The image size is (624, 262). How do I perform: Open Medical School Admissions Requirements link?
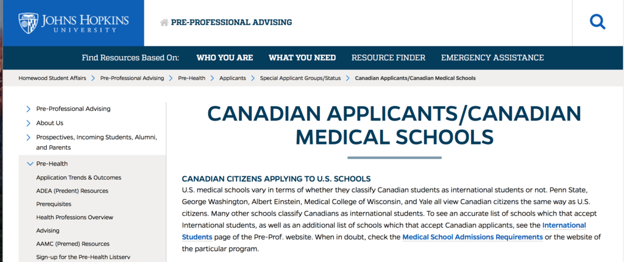[472, 237]
